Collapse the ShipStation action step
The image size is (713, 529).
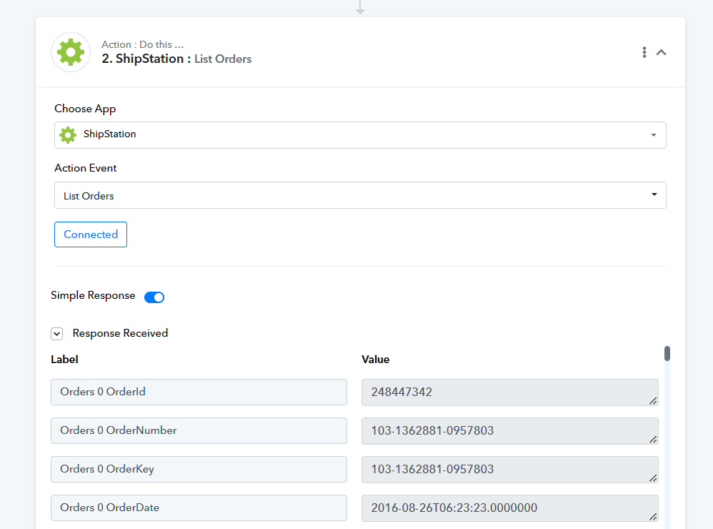click(662, 52)
